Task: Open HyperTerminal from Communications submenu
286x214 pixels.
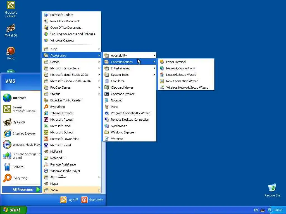Action: click(186, 62)
